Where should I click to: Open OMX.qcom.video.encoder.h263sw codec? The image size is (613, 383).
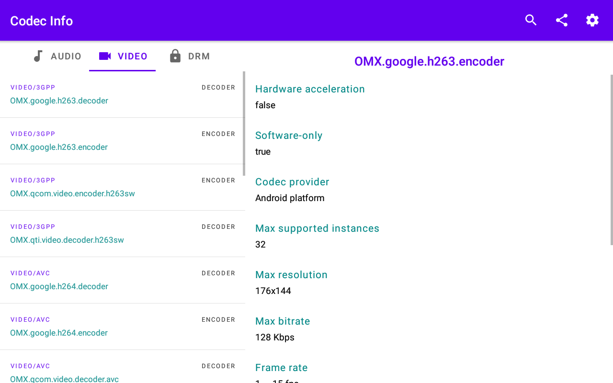pos(72,193)
